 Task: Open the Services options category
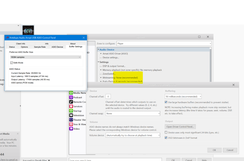pyautogui.click(x=78, y=106)
